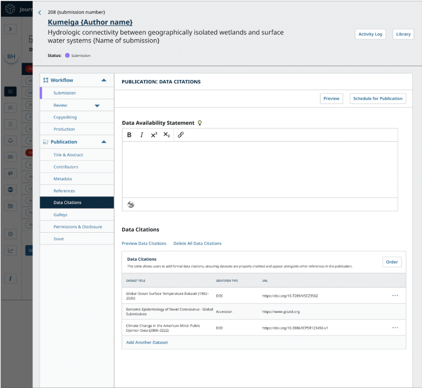Open options menu for Climate Change dataset
422x388 pixels.
pyautogui.click(x=395, y=328)
